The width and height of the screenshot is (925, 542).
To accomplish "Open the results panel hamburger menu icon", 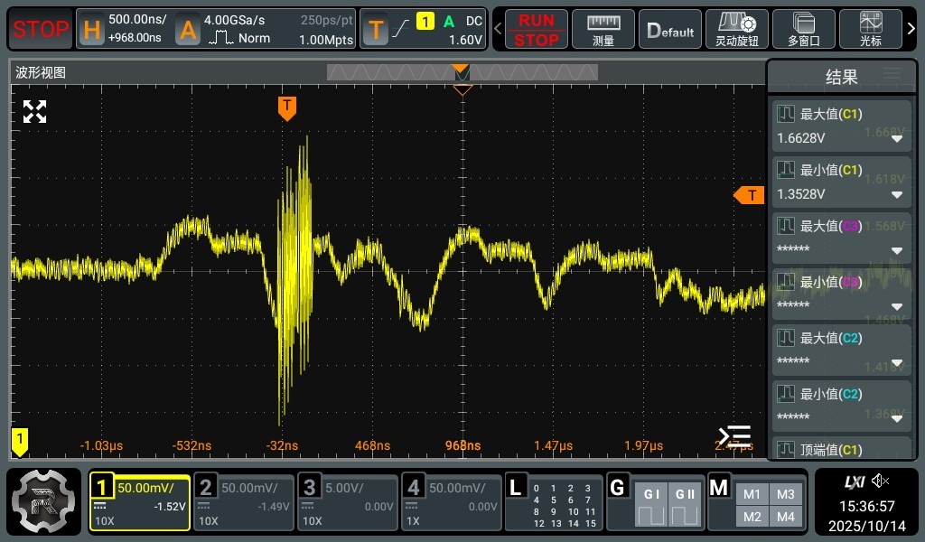I will pos(892,74).
